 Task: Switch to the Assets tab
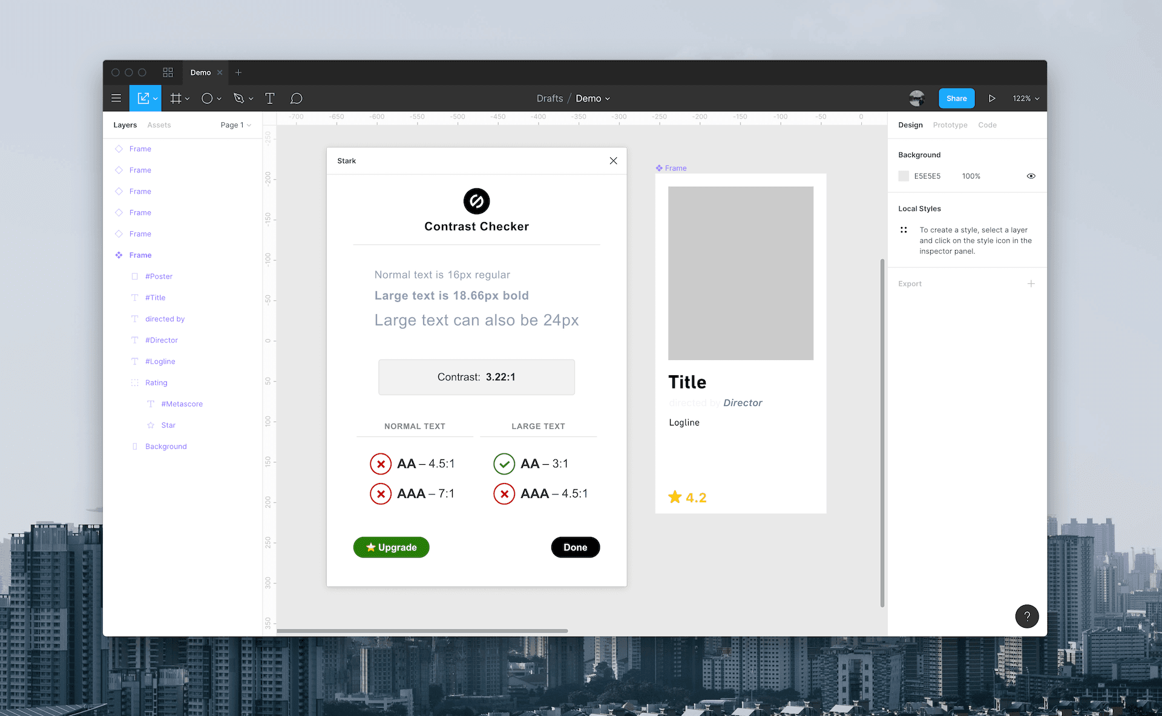click(159, 125)
